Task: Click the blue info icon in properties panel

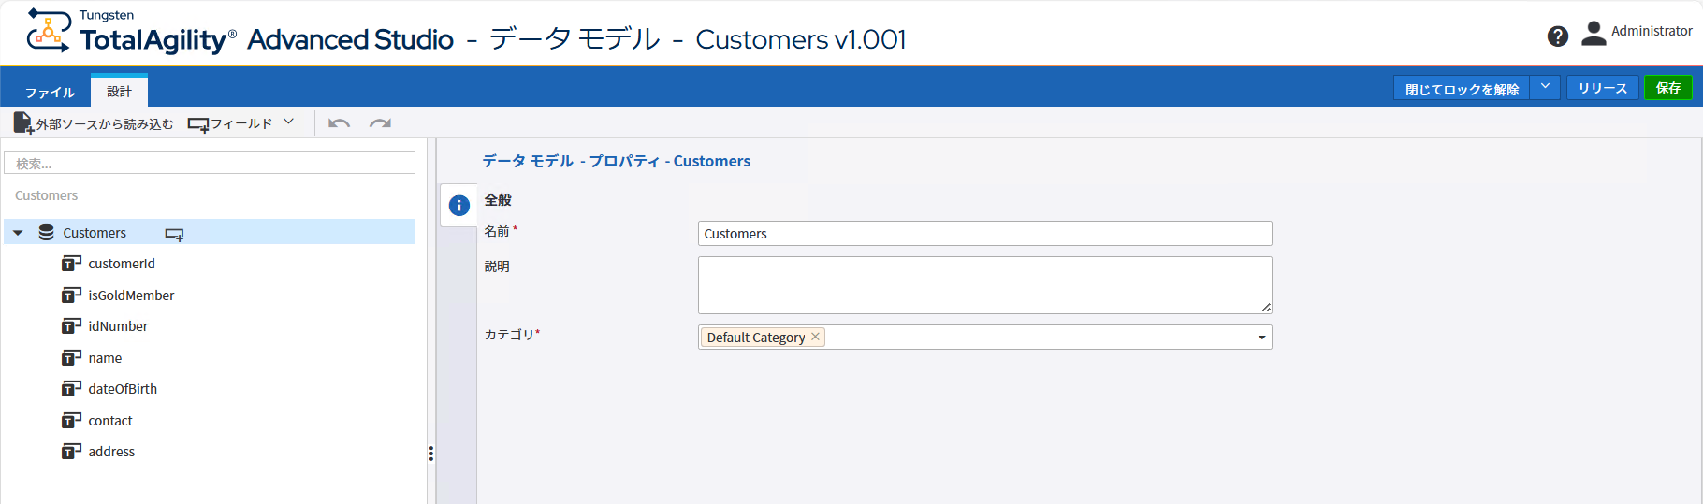Action: pyautogui.click(x=458, y=206)
